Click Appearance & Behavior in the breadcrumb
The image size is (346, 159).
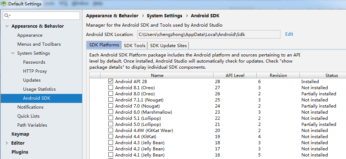pyautogui.click(x=112, y=16)
